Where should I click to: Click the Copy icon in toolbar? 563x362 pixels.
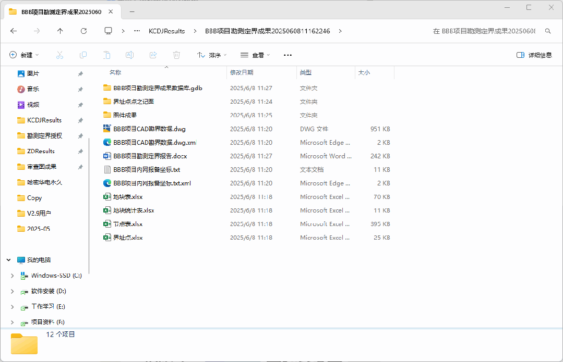[x=83, y=55]
